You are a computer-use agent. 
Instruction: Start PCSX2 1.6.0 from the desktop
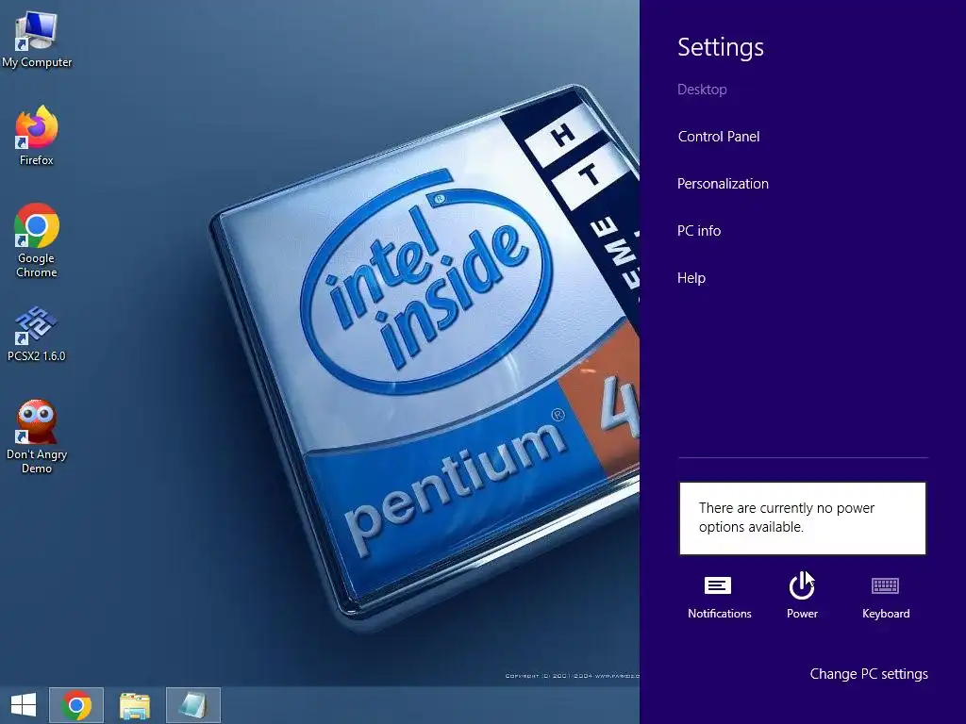pyautogui.click(x=37, y=334)
